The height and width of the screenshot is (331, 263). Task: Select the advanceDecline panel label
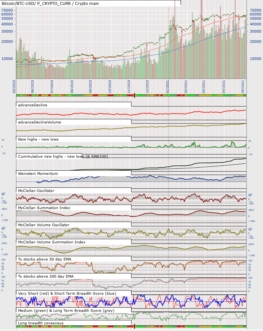click(33, 105)
